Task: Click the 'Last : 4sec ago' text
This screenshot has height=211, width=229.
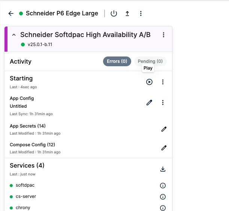Action: coord(23,87)
